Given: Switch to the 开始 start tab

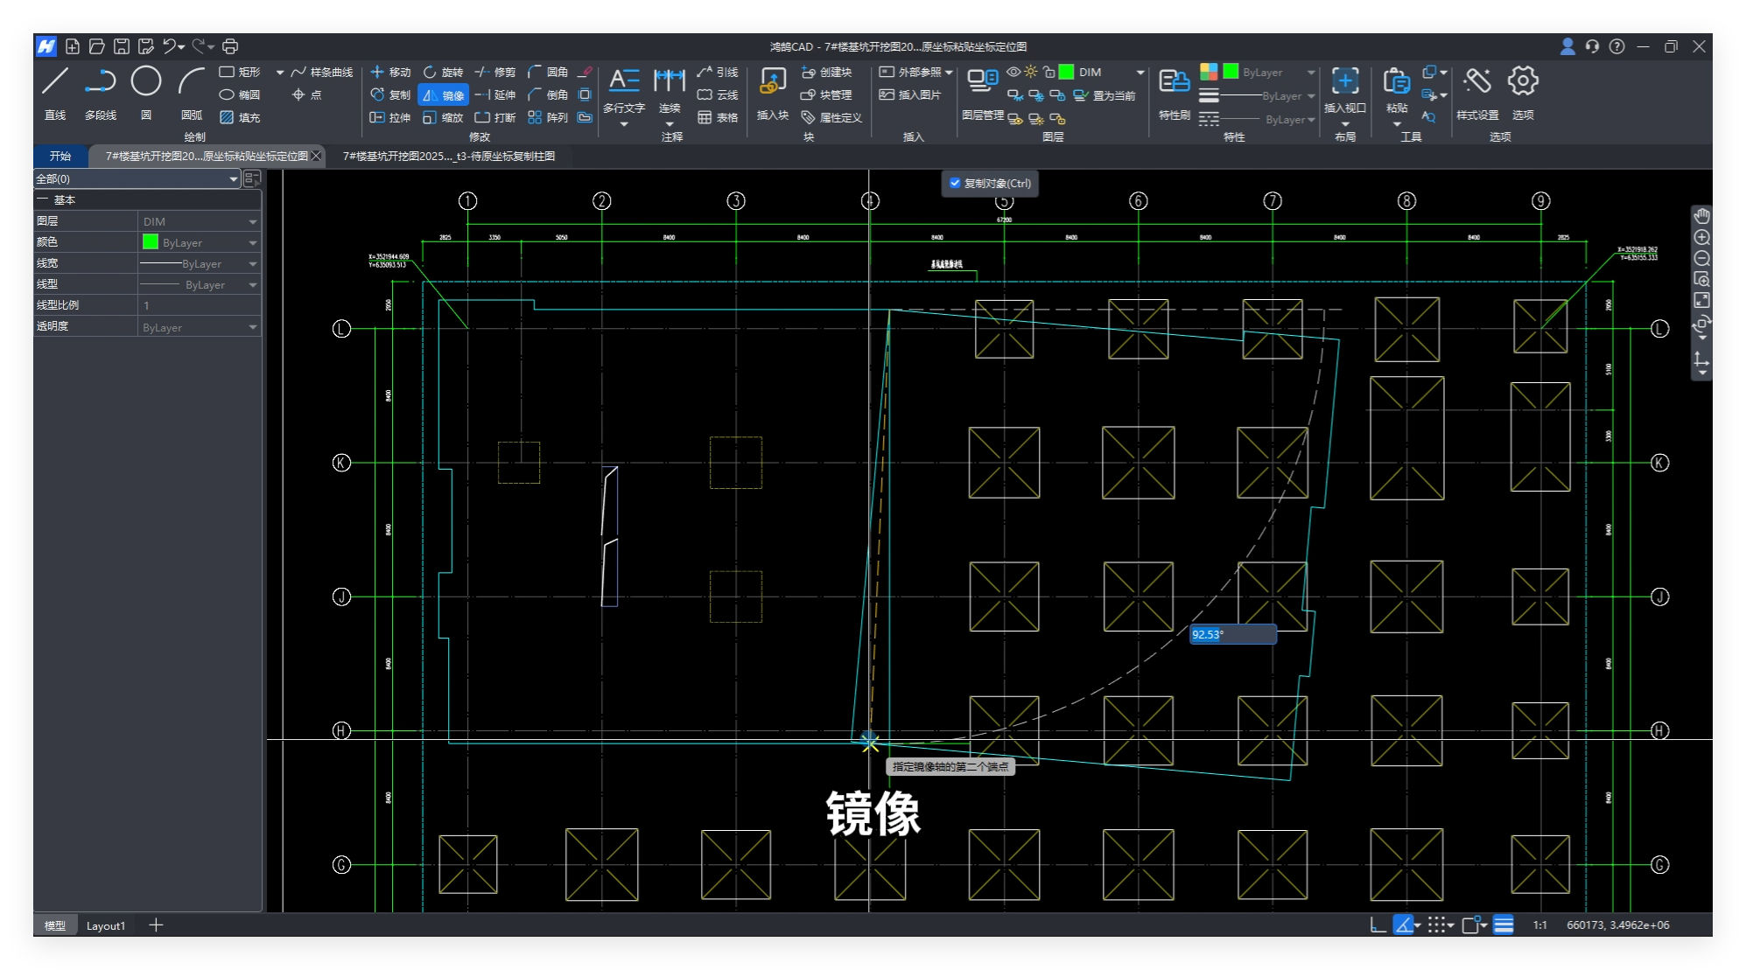Looking at the screenshot, I should [x=60, y=157].
